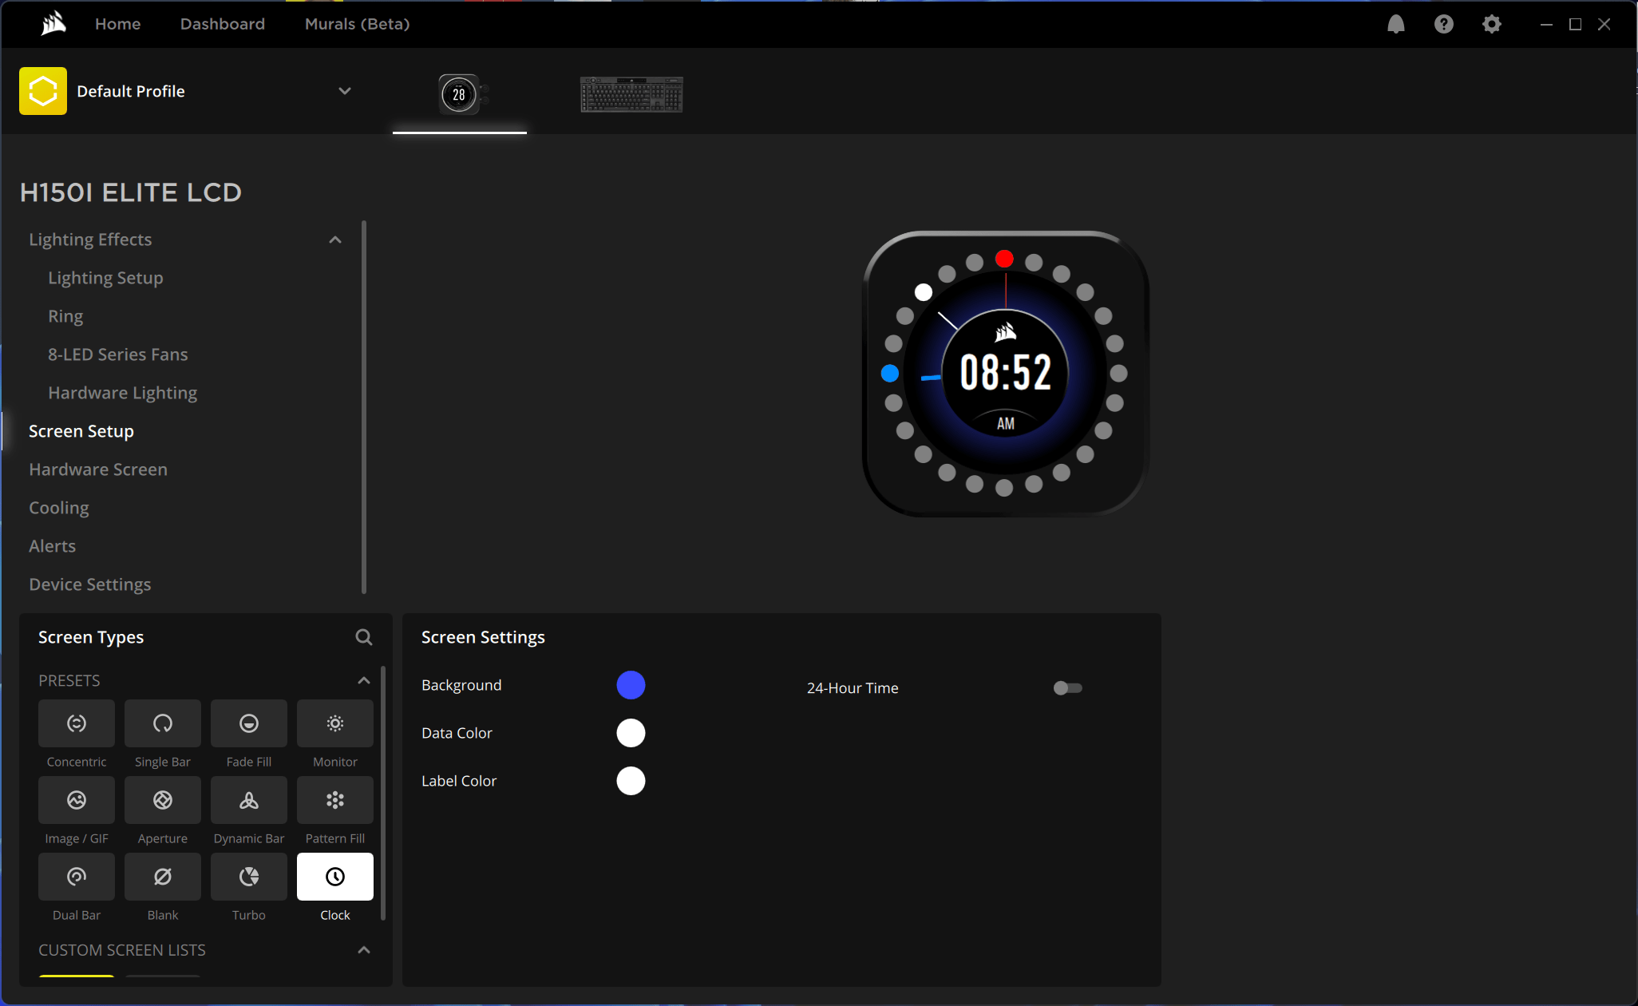
Task: Search screen types with magnifier icon
Action: [x=363, y=637]
